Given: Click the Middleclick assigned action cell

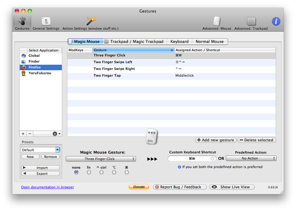Looking at the screenshot, I should click(x=184, y=75).
